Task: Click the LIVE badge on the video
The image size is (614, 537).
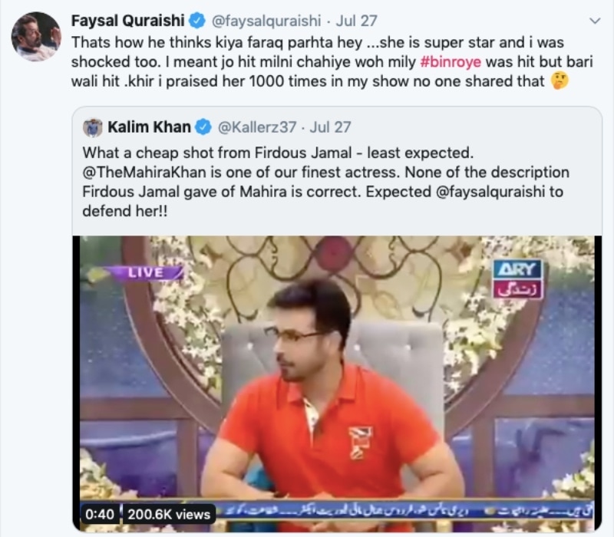Action: point(146,272)
